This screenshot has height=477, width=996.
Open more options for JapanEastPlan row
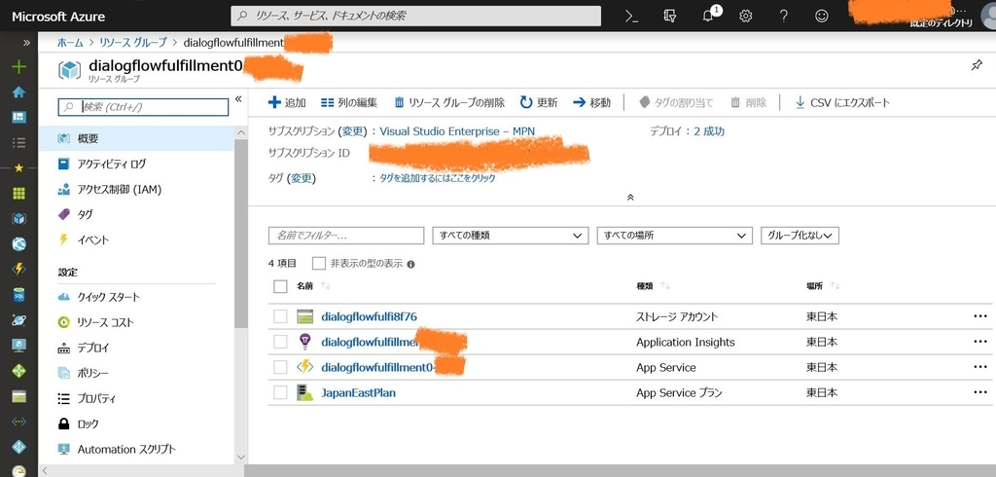tap(980, 392)
